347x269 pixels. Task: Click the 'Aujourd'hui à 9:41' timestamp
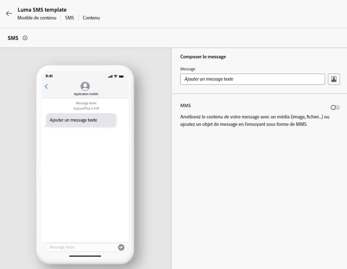tap(87, 108)
